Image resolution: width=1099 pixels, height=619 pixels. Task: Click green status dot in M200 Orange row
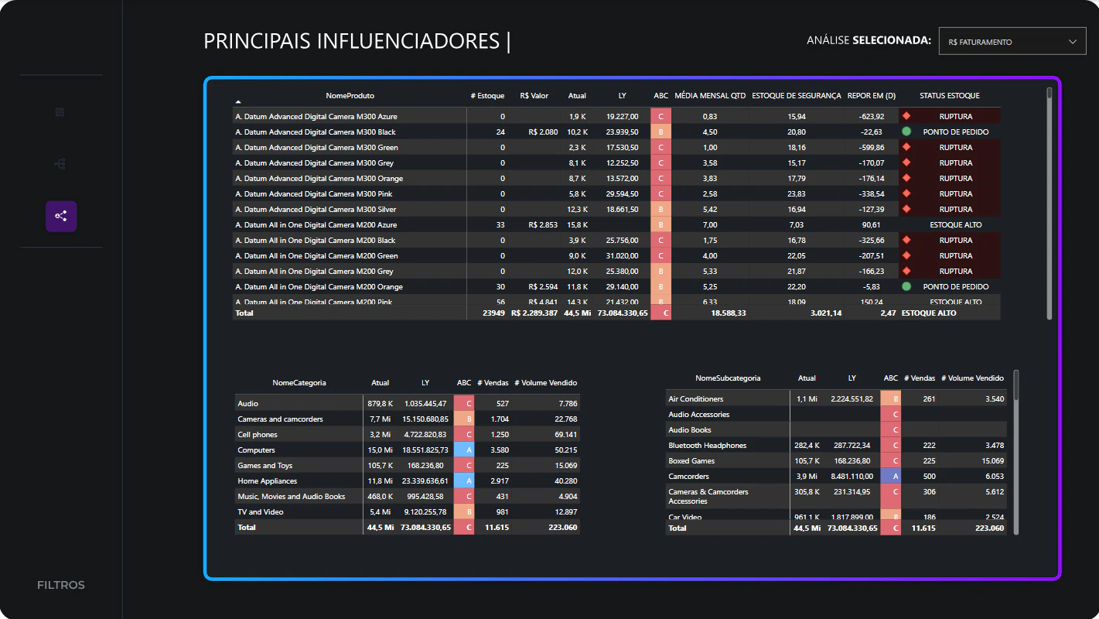[x=906, y=286]
